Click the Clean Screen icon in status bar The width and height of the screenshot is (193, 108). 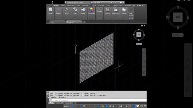(x=141, y=106)
